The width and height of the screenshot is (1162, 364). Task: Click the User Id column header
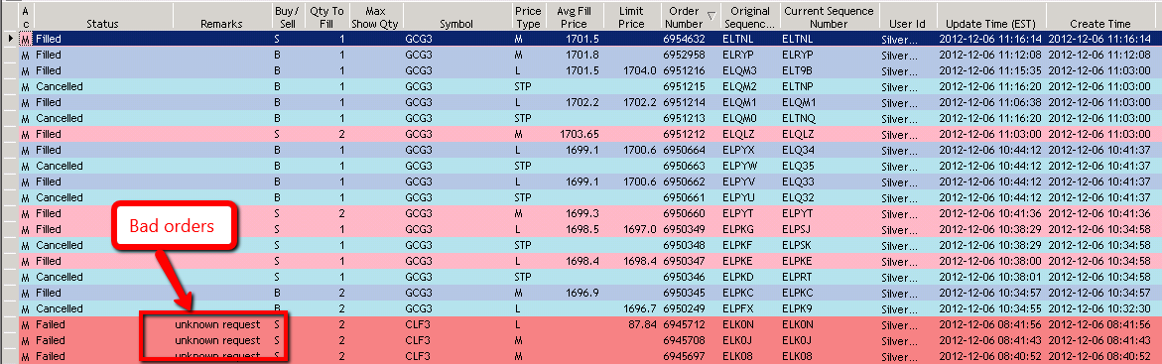pos(908,24)
